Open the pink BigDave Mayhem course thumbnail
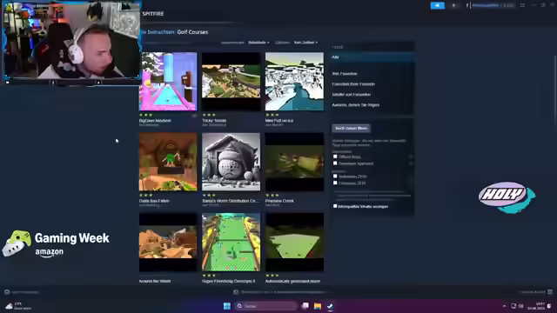 tap(168, 82)
